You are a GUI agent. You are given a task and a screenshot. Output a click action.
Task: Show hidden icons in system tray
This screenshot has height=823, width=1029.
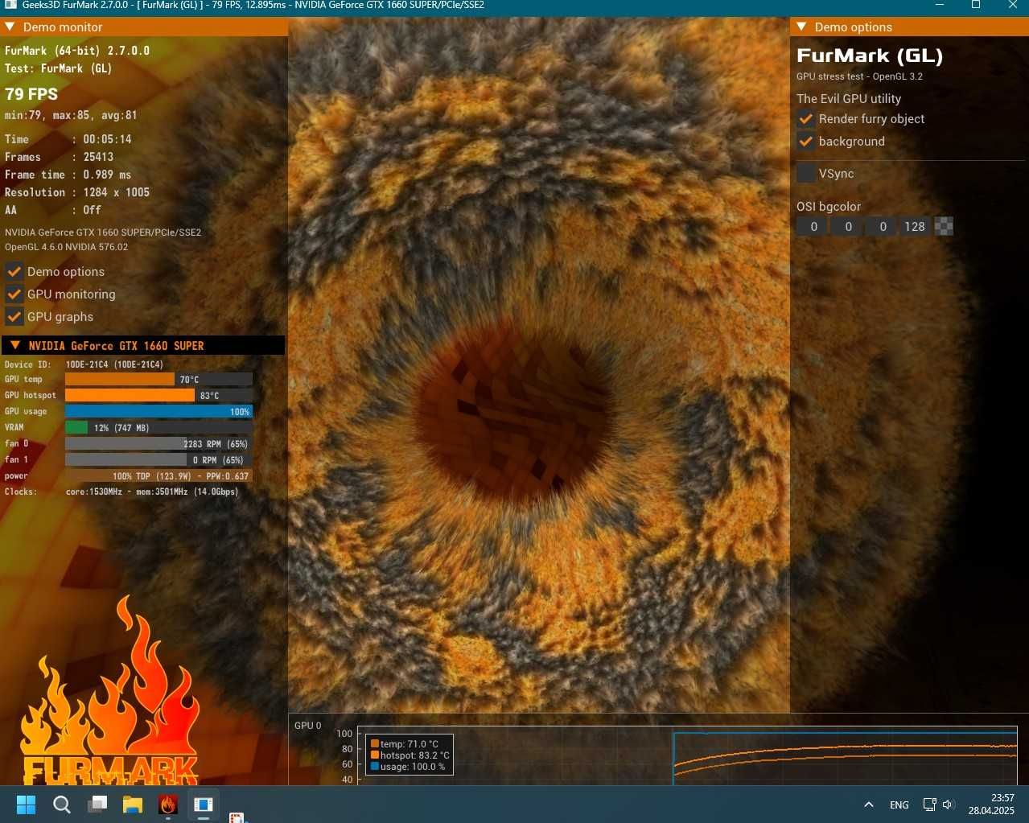pyautogui.click(x=869, y=804)
